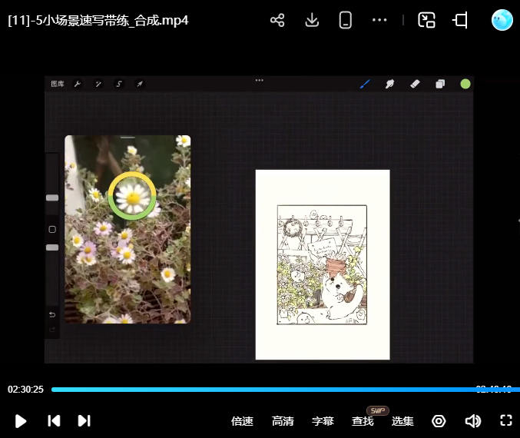Open the 选集 episode list
Viewport: 520px width, 438px height.
click(402, 421)
